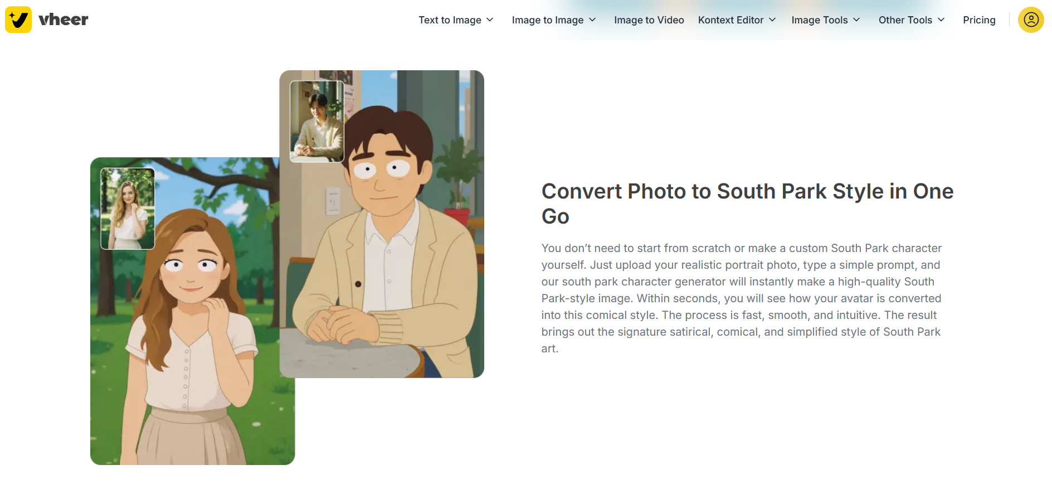Open the Image to Image menu
1052x489 pixels.
tap(547, 20)
